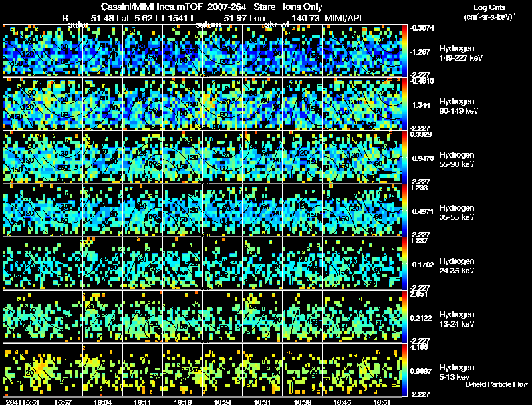The height and width of the screenshot is (405, 532).
Task: Open the Hydrogen 24-35 keV panel at 16:38
Action: pyautogui.click(x=303, y=263)
